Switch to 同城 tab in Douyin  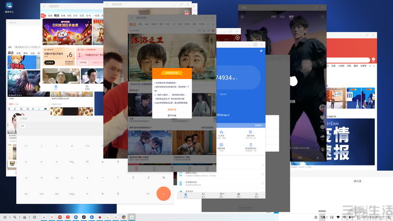(x=273, y=17)
